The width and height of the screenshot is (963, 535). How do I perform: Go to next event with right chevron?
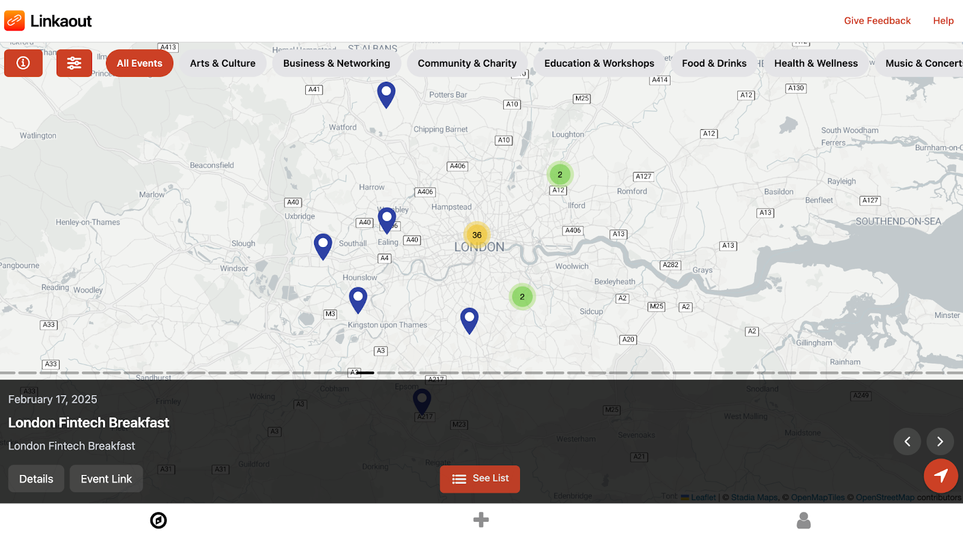pyautogui.click(x=940, y=442)
